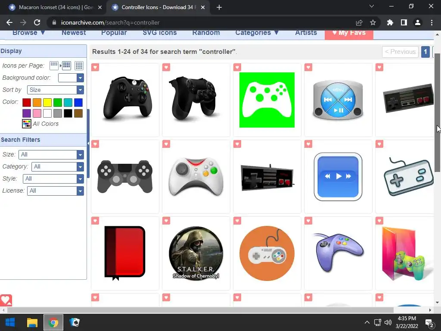The width and height of the screenshot is (441, 331).
Task: Open the blue media remote menu icon
Action: point(338,100)
